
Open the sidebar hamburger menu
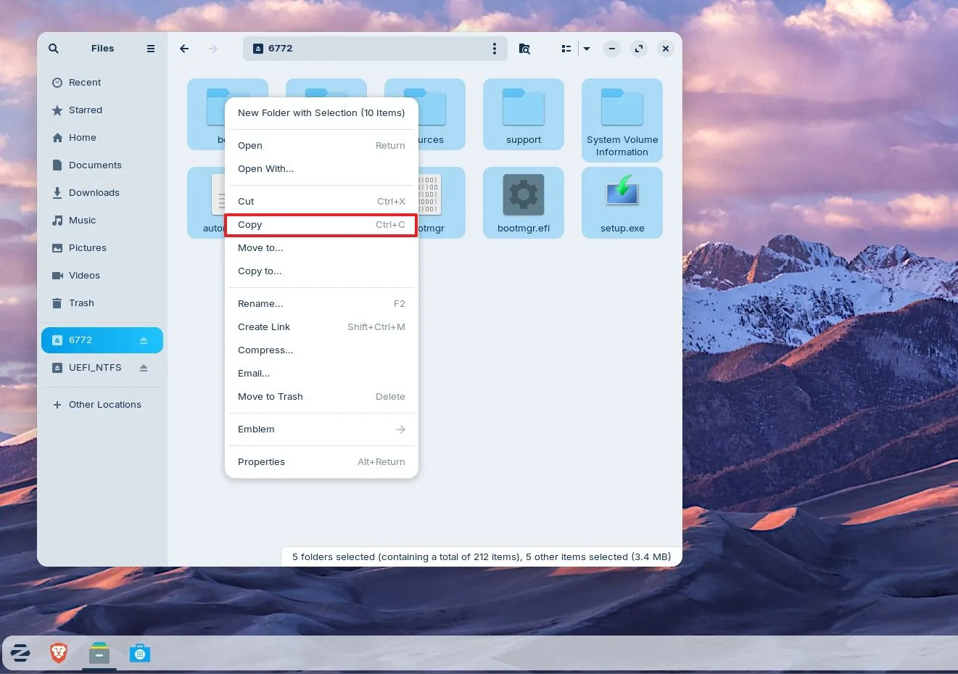click(x=151, y=49)
